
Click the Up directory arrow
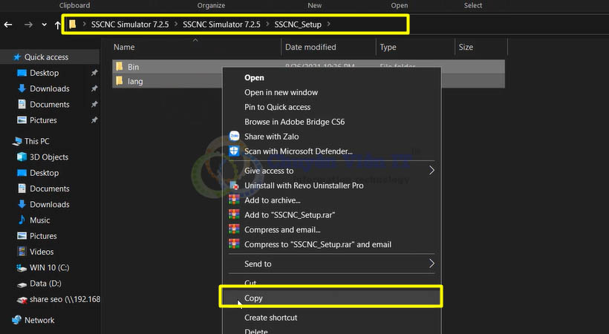pos(58,24)
